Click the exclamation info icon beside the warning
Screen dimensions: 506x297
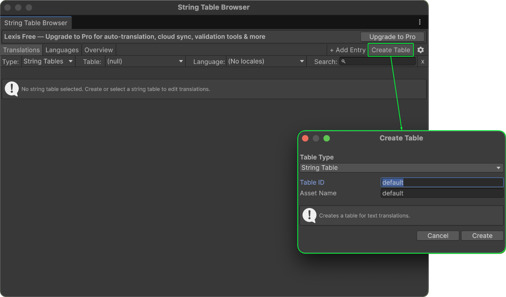[11, 89]
